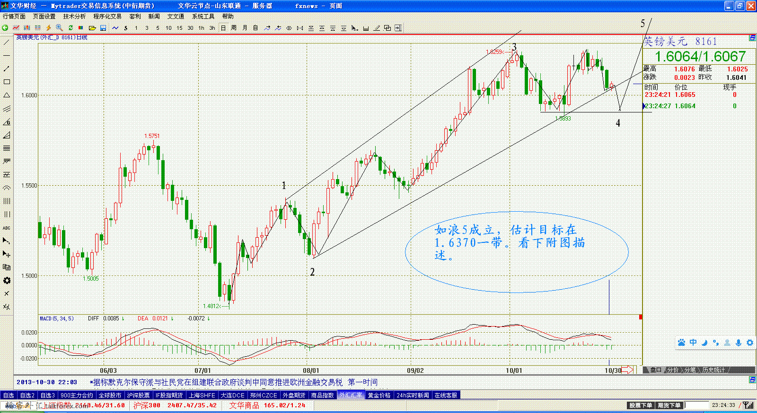Switch chart to 1h period
Viewport: 757px width, 413px height.
click(201, 28)
